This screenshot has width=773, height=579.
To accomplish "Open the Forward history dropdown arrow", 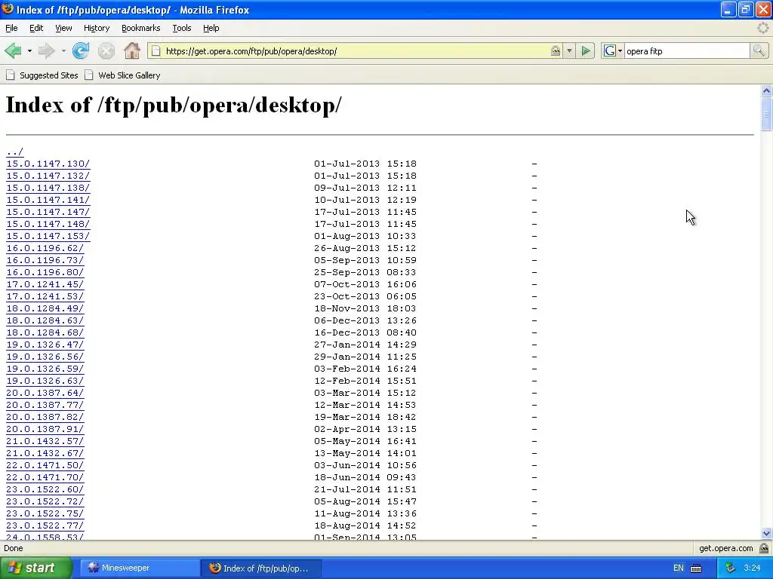I will [63, 51].
